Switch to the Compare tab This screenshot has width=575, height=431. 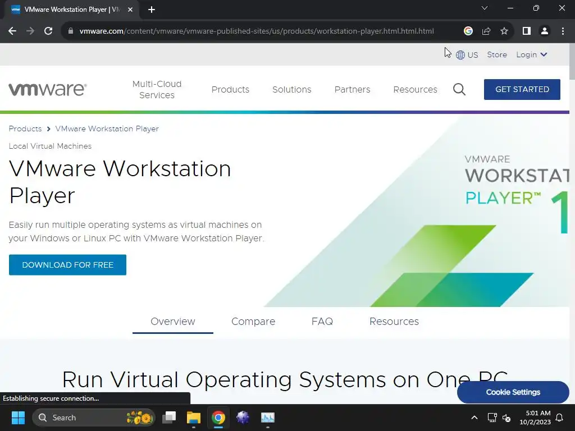(253, 322)
